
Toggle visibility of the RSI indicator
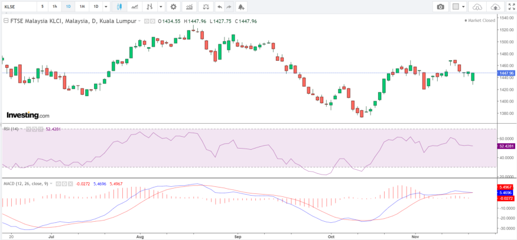point(28,129)
